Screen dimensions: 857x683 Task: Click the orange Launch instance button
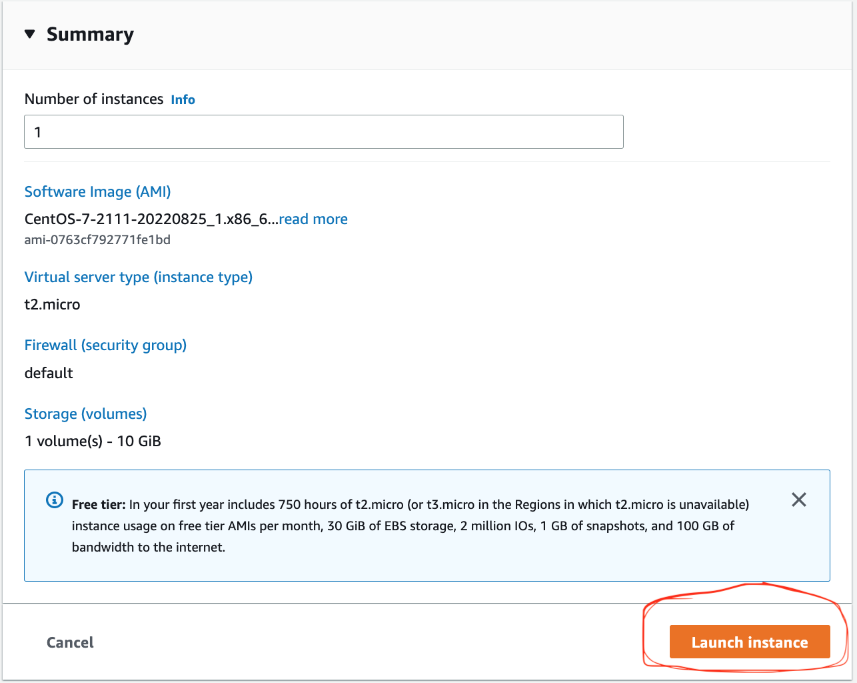[x=749, y=642]
